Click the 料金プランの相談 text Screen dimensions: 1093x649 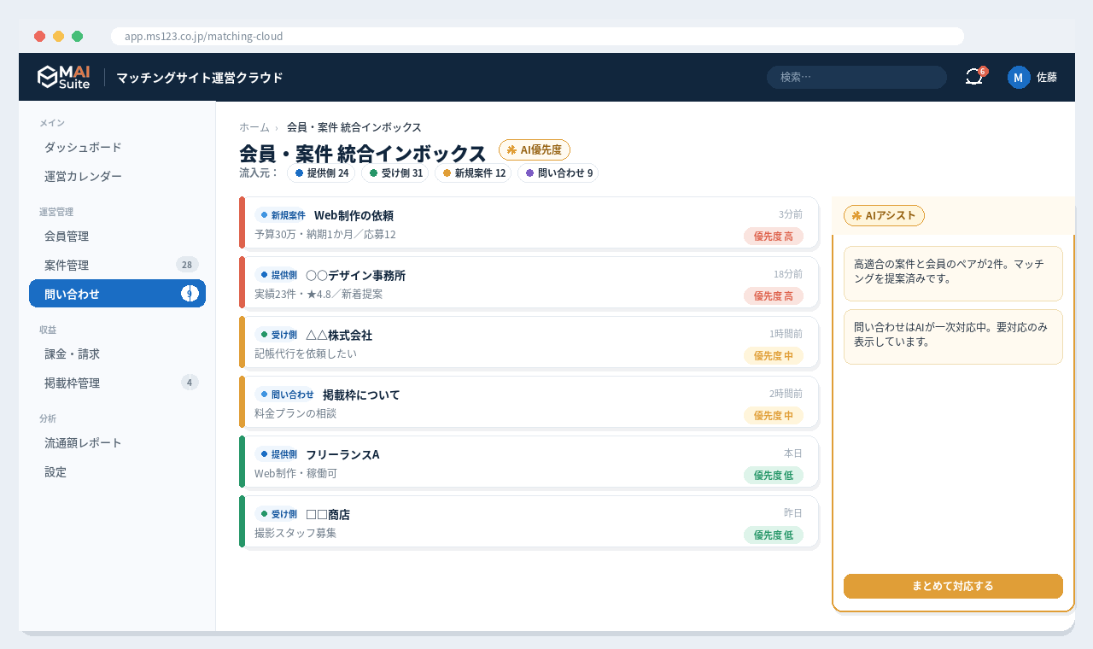pos(295,413)
